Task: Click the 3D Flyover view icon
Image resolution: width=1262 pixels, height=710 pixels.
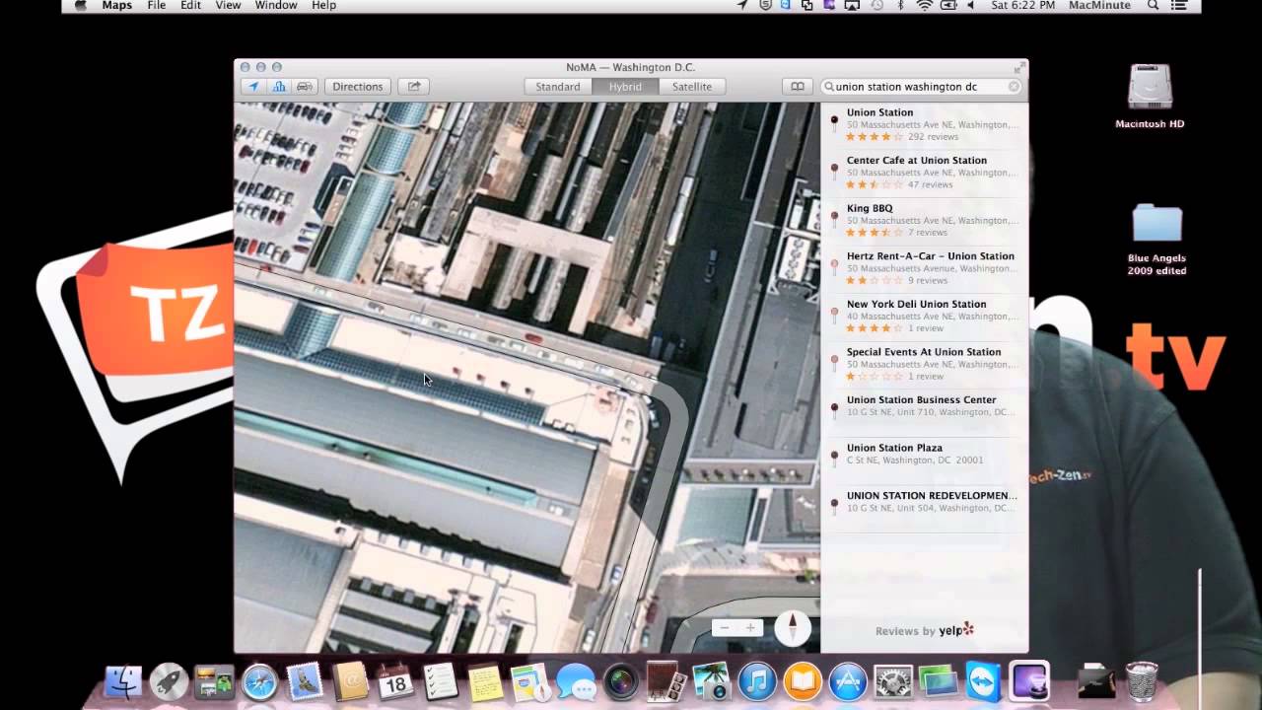Action: [279, 86]
